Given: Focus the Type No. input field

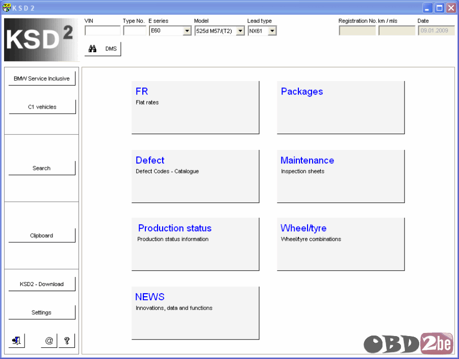Looking at the screenshot, I should [135, 31].
